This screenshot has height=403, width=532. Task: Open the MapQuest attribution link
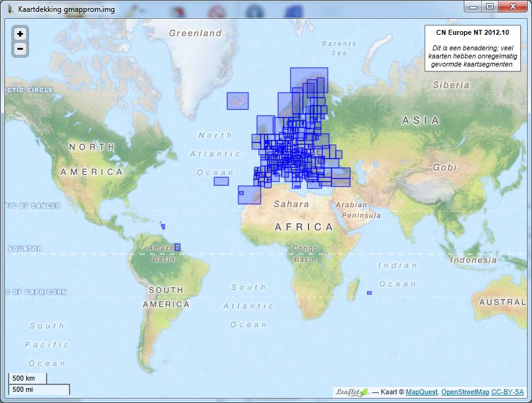point(422,392)
